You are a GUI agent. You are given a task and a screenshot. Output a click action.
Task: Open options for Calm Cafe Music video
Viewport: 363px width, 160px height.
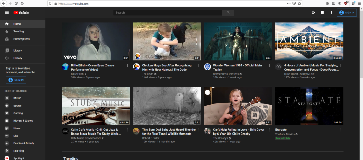(x=128, y=130)
